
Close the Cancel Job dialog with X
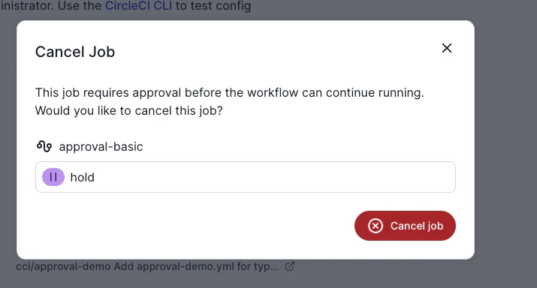(x=447, y=48)
